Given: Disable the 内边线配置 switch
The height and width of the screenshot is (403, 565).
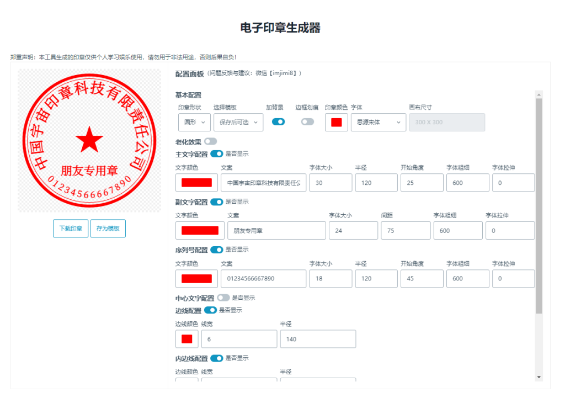Looking at the screenshot, I should [x=216, y=358].
